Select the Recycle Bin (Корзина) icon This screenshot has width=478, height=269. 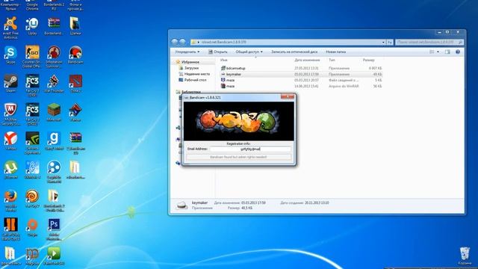coord(465,256)
